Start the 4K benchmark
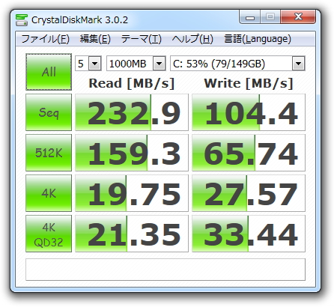 49,193
